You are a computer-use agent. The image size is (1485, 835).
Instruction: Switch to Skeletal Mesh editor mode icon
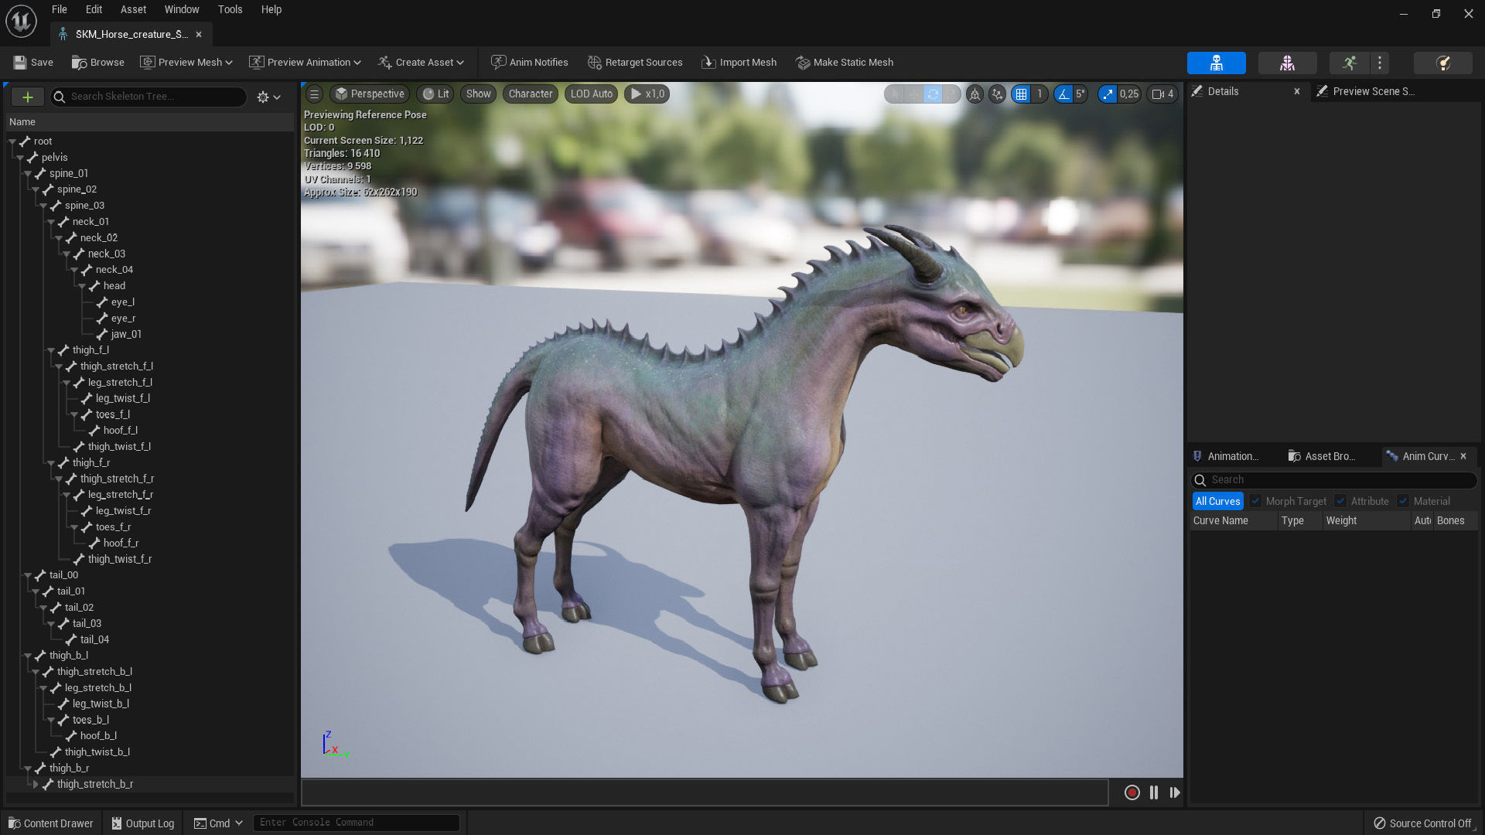pyautogui.click(x=1287, y=63)
